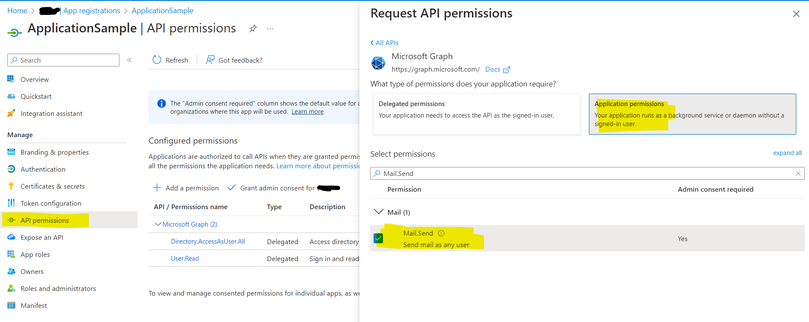Screen dimensions: 809x322
Task: Choose Delegated permissions type
Action: (x=476, y=114)
